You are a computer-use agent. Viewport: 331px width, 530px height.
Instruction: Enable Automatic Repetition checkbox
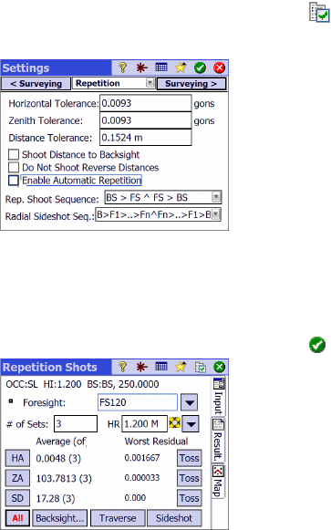click(x=14, y=180)
